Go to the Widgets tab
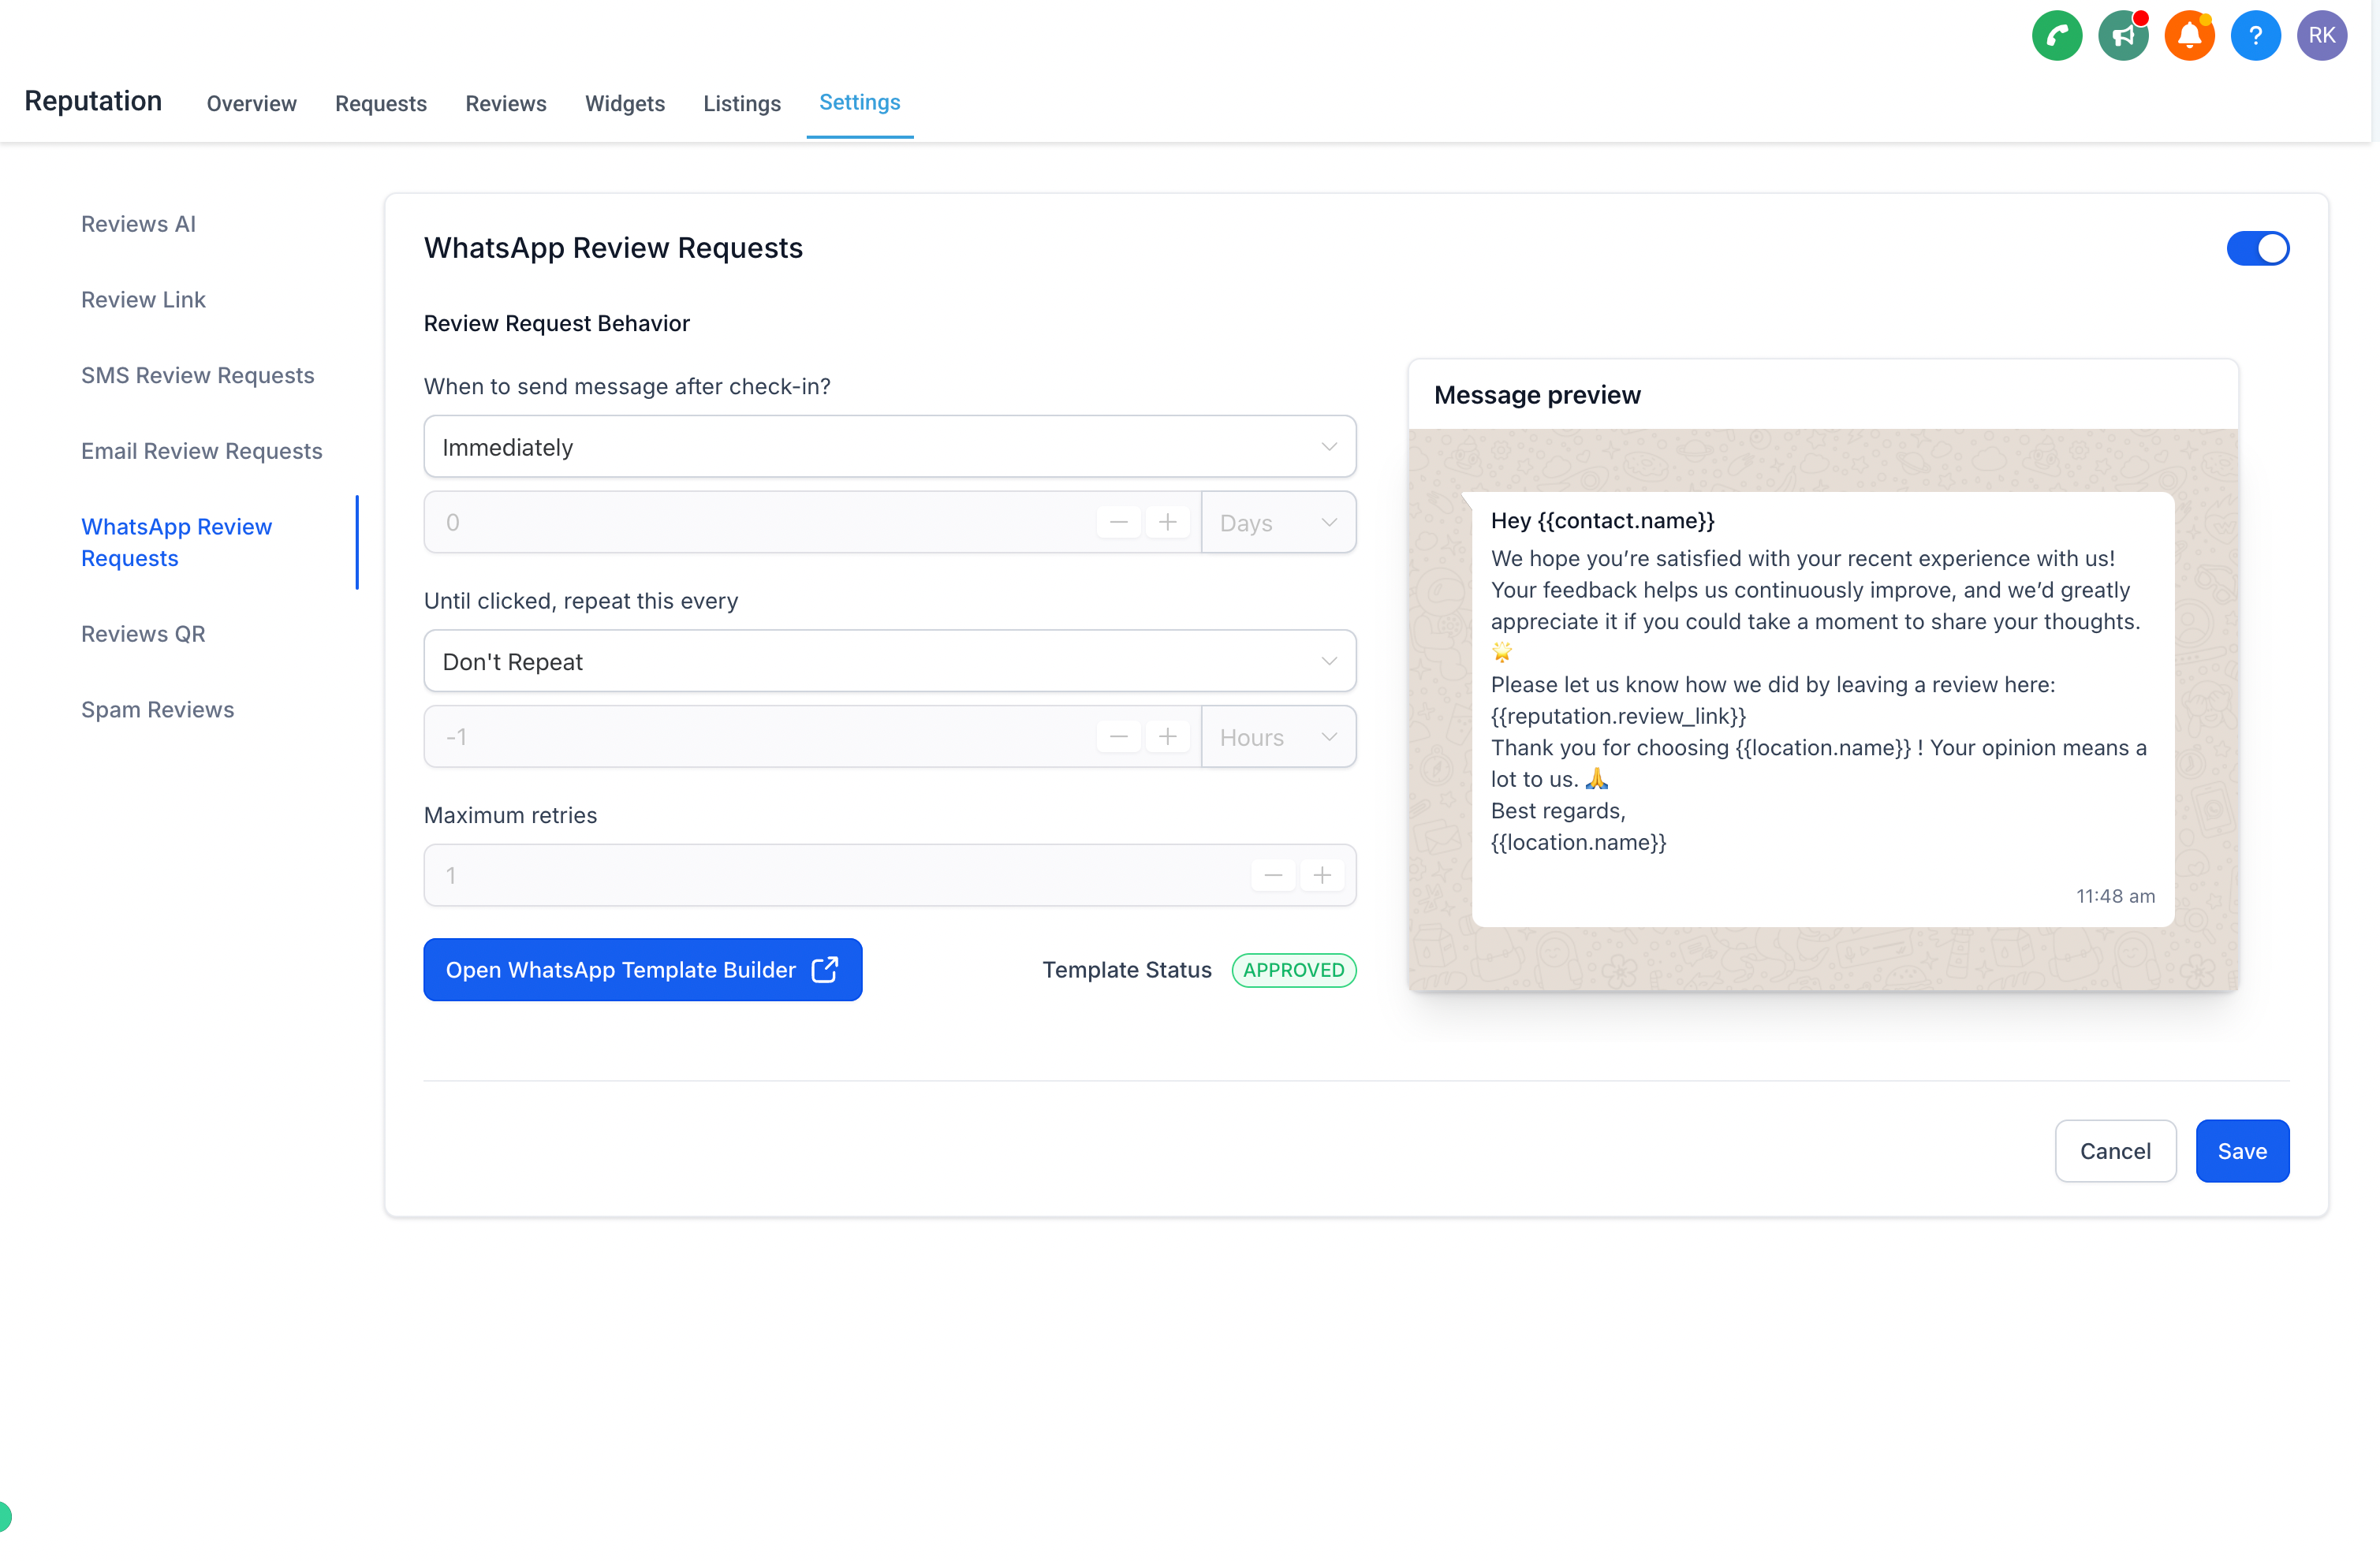 coord(624,103)
